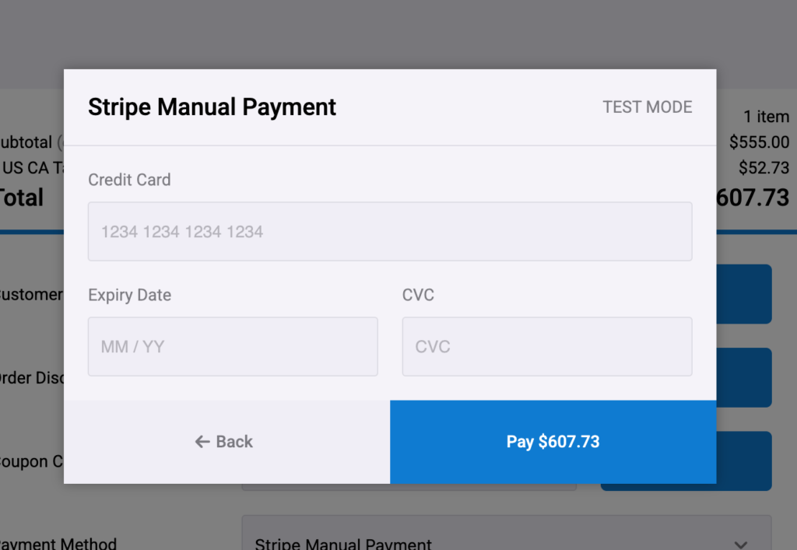This screenshot has width=797, height=550.
Task: Click the $555.00 subtotal value
Action: point(759,142)
